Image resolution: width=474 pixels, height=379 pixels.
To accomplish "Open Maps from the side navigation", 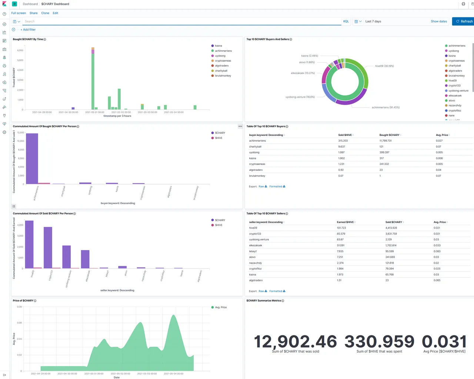I will pos(4,57).
